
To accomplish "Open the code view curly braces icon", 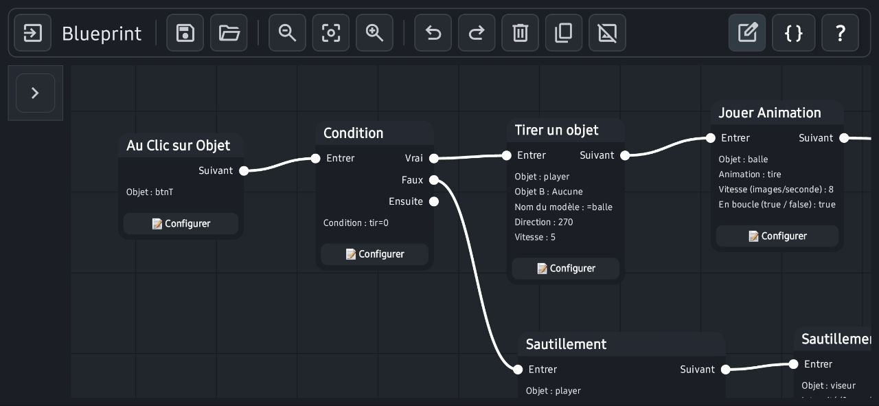I will [794, 33].
